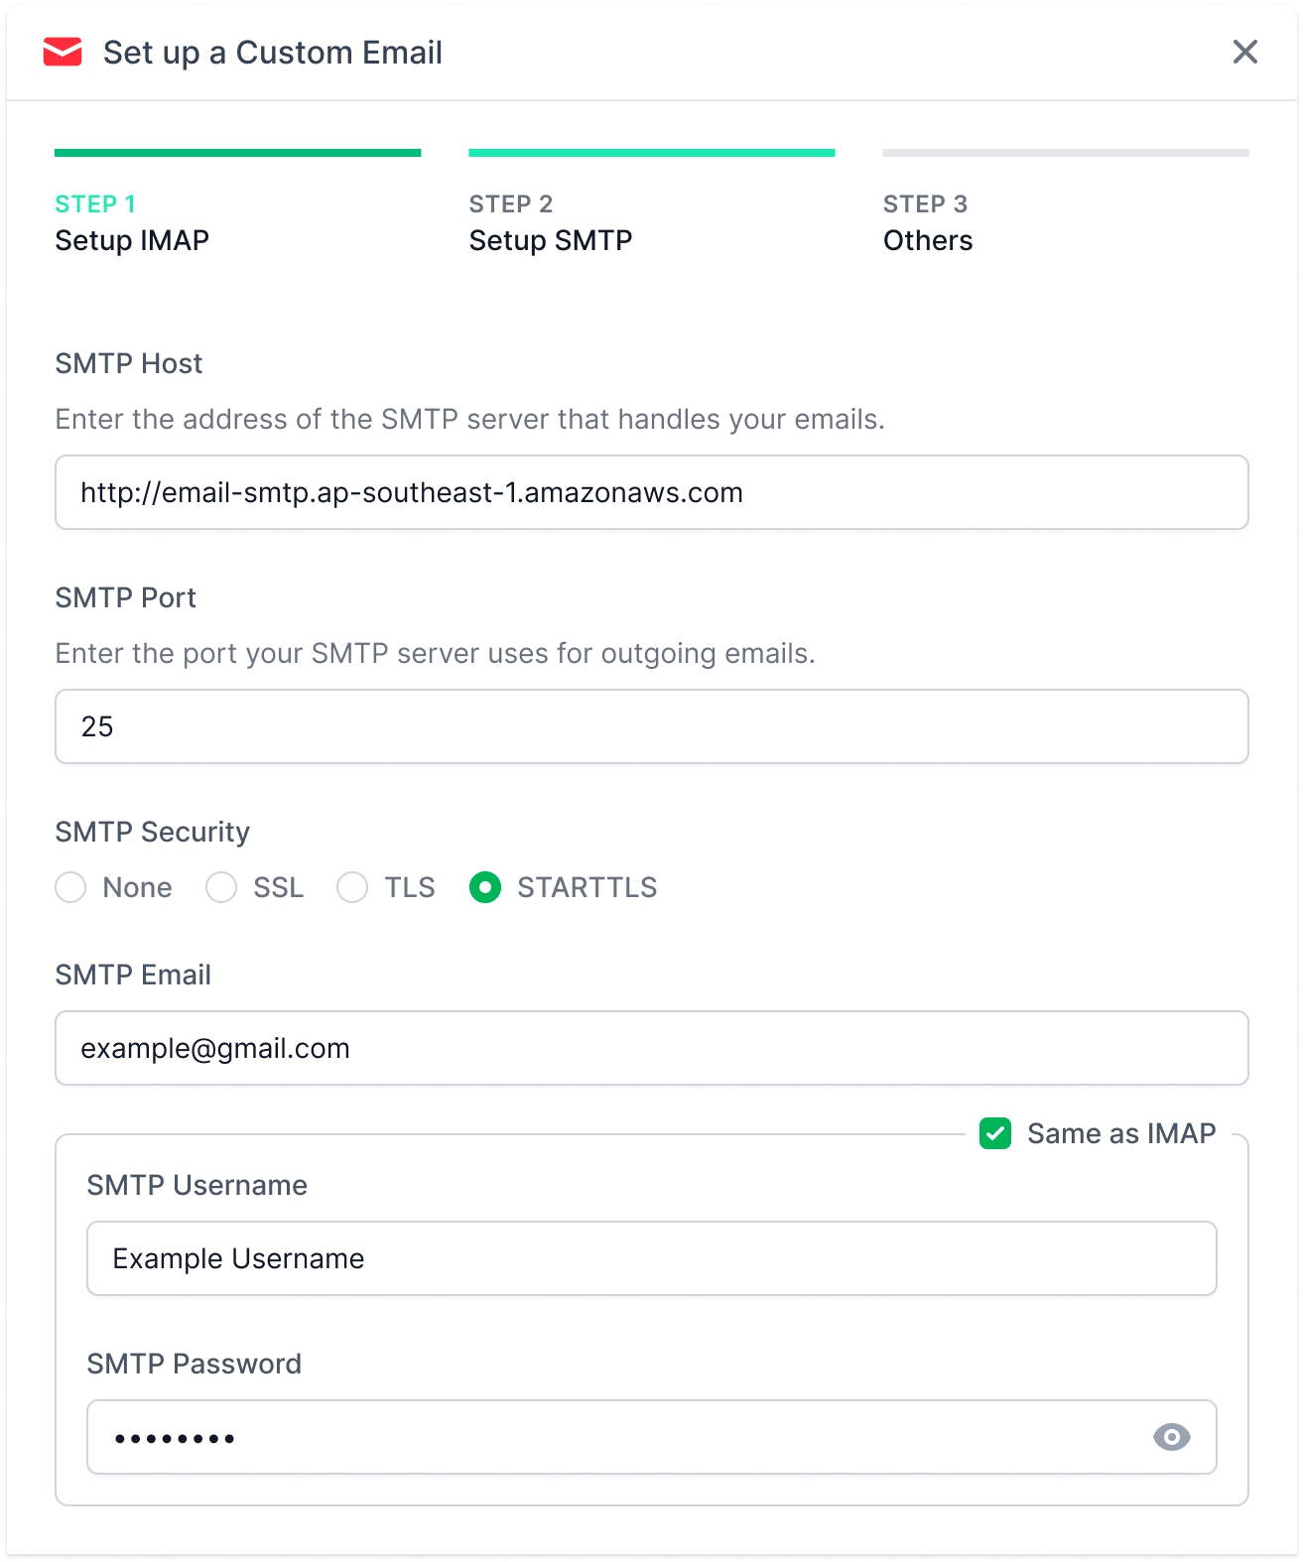Screen dimensions: 1303x1562
Task: Click the dark green bar above Step 1
Action: coord(237,153)
